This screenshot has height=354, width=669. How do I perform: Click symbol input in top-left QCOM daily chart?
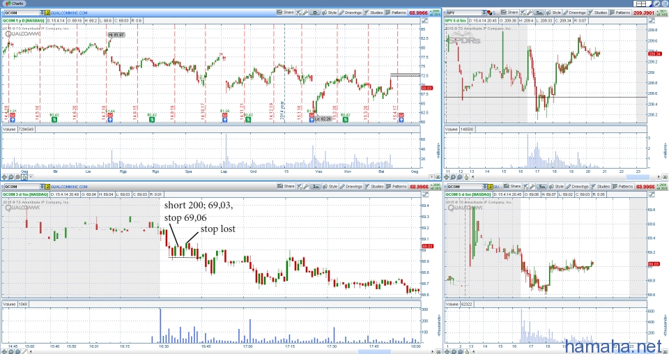tap(21, 13)
